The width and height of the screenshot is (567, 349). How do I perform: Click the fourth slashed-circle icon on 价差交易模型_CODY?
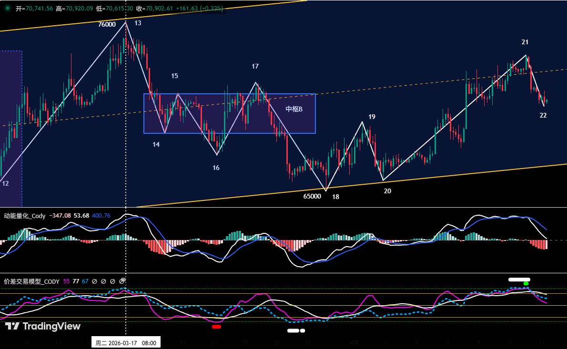pos(121,281)
